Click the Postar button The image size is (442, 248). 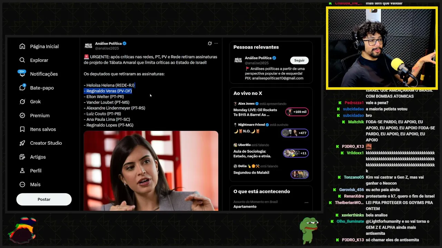click(44, 199)
